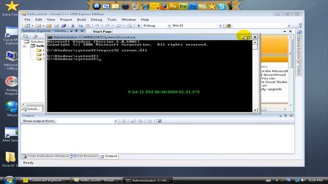Click the Copy toolbar icon
The image size is (328, 184).
(80, 26)
